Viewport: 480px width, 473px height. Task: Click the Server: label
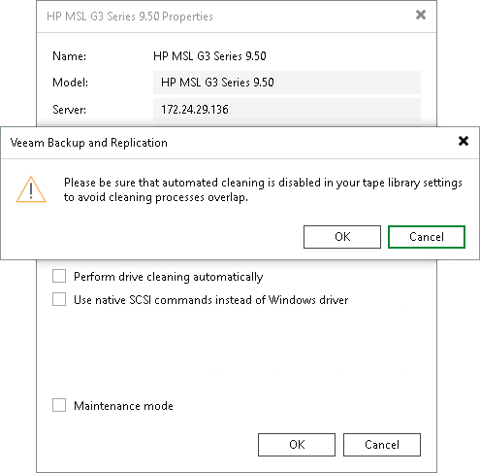click(70, 110)
